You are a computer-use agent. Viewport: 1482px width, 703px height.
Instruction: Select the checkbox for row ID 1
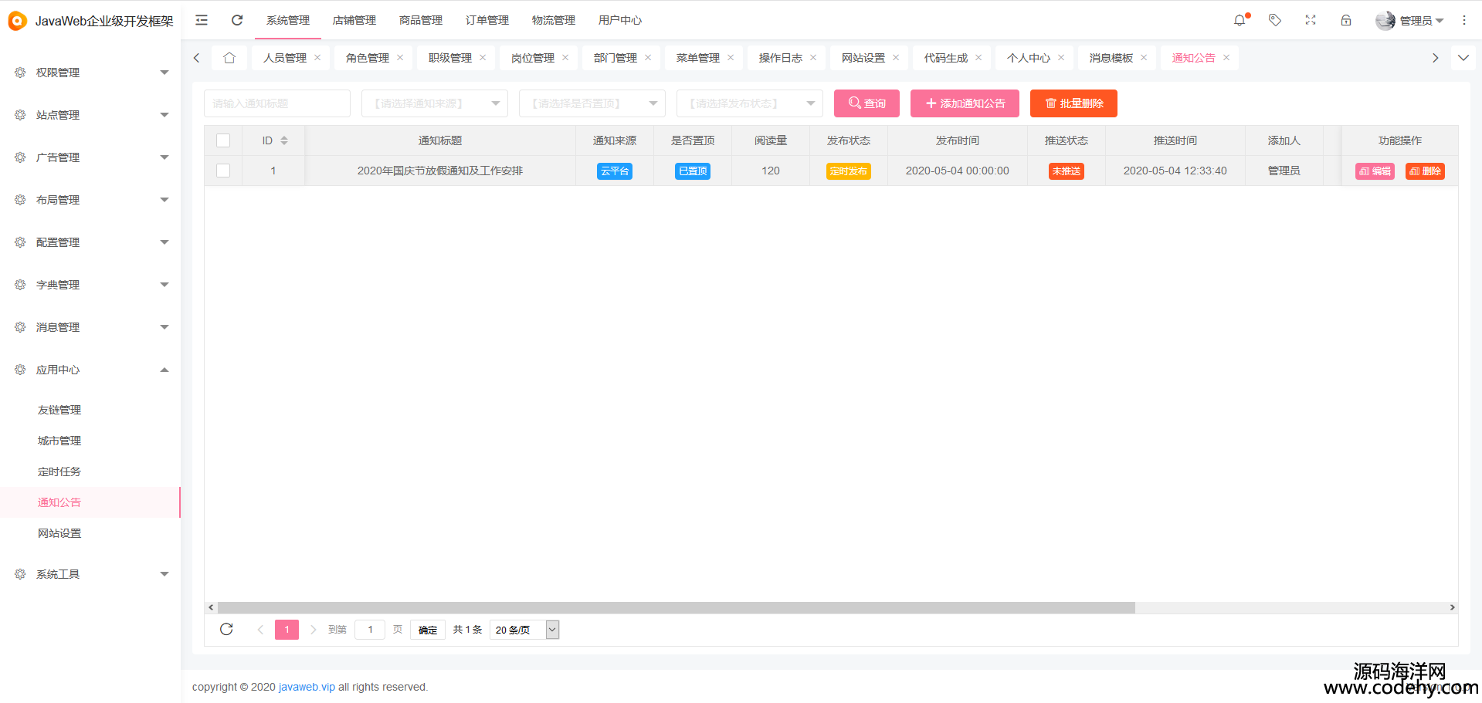(x=223, y=171)
